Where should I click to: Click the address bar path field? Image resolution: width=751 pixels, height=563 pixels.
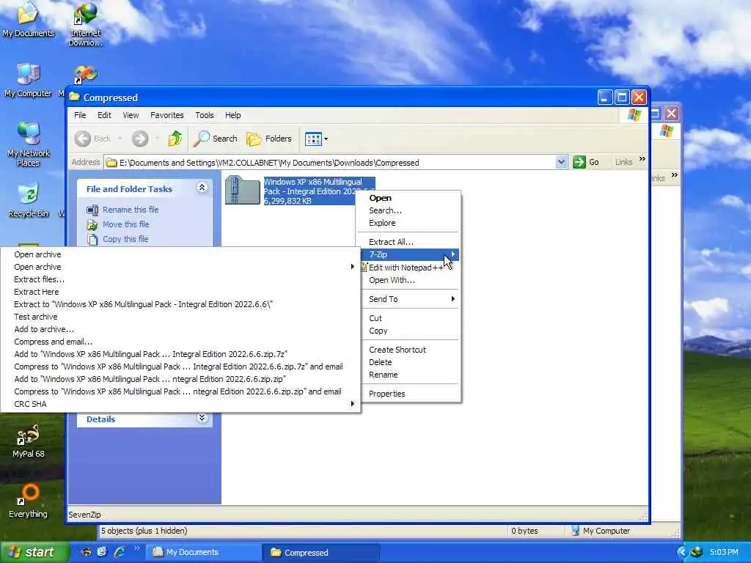point(331,163)
